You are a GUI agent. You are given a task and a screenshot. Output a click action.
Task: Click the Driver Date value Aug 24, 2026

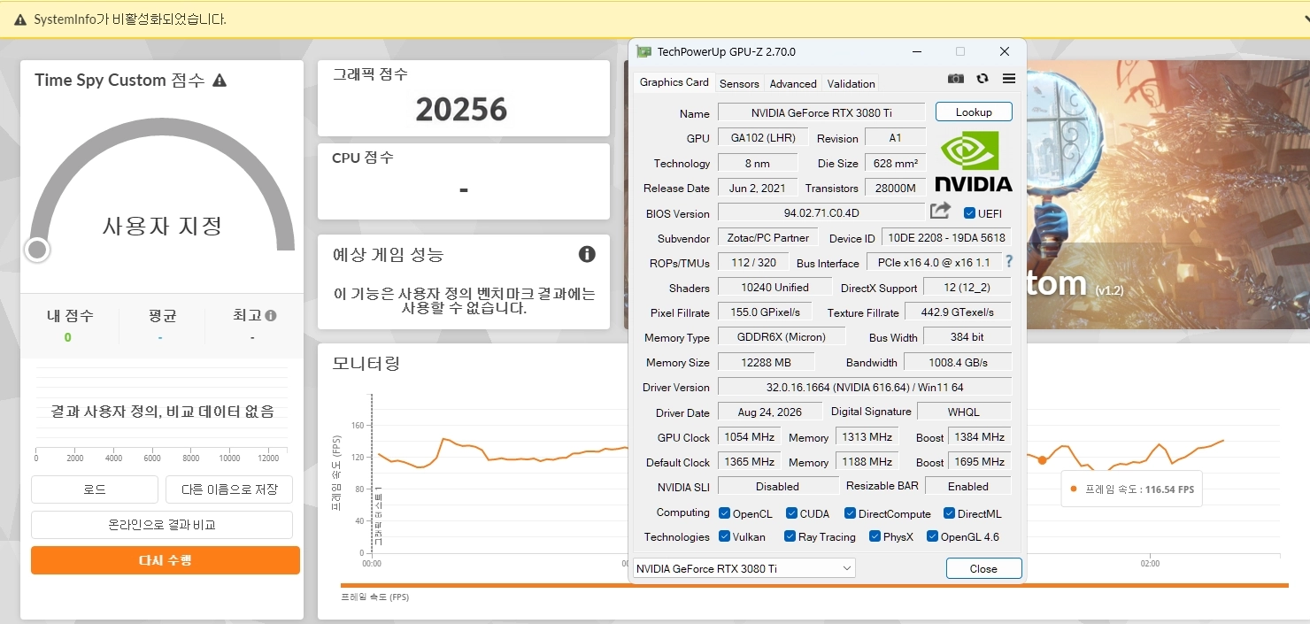pos(770,412)
